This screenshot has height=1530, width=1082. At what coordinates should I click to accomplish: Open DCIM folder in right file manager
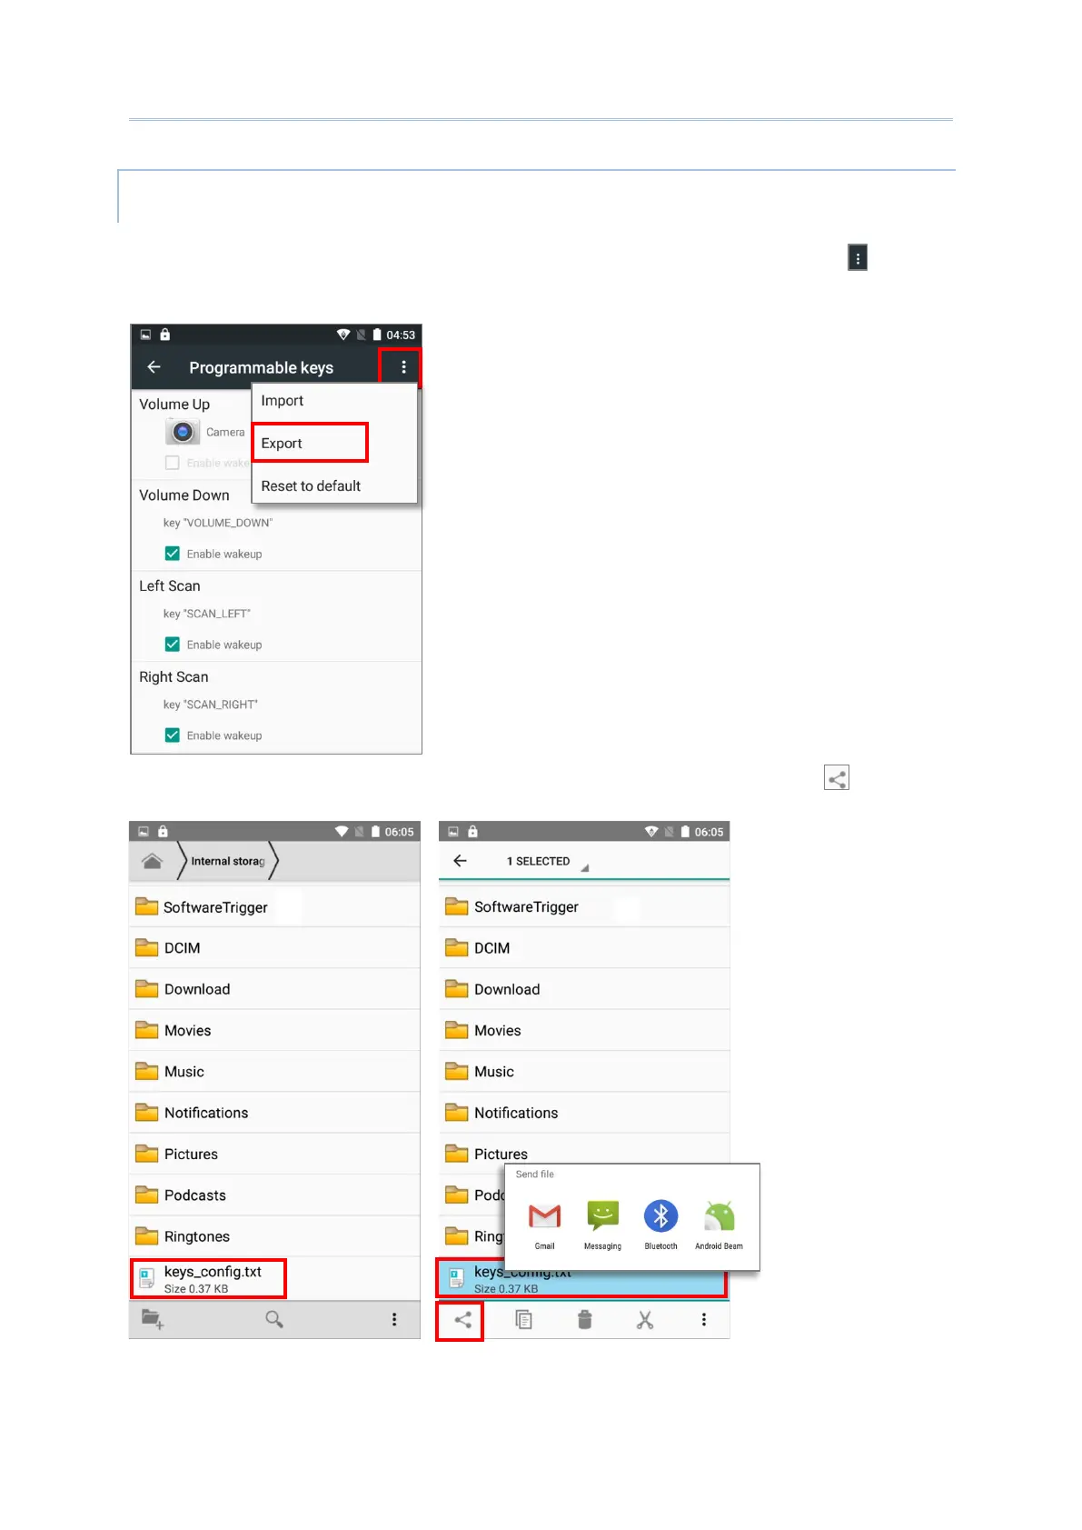click(x=584, y=948)
